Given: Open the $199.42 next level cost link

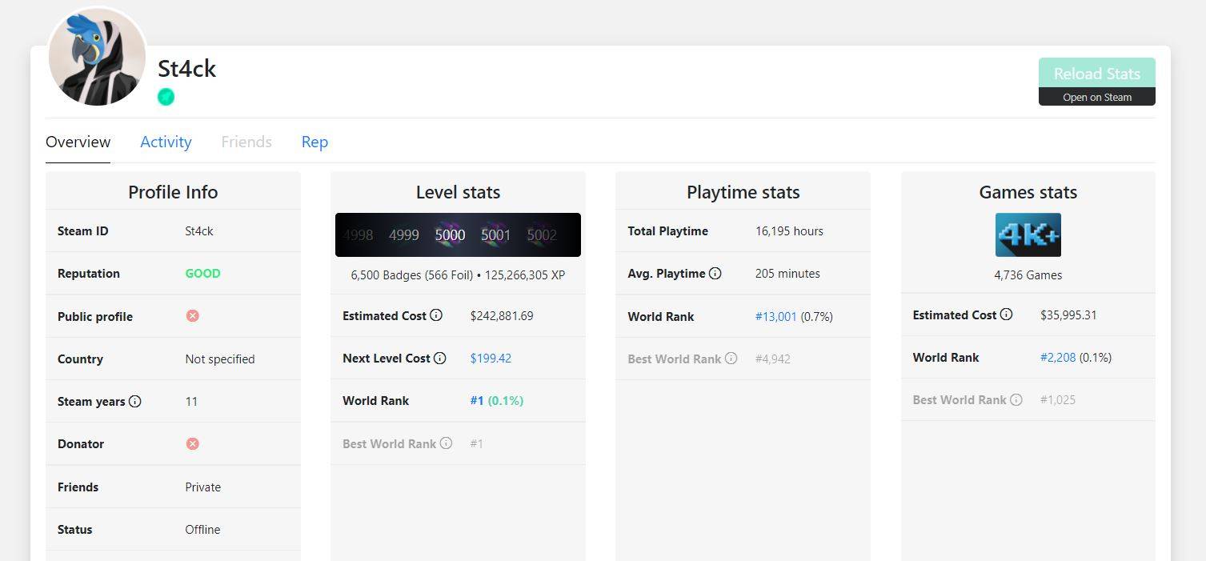Looking at the screenshot, I should pos(491,358).
